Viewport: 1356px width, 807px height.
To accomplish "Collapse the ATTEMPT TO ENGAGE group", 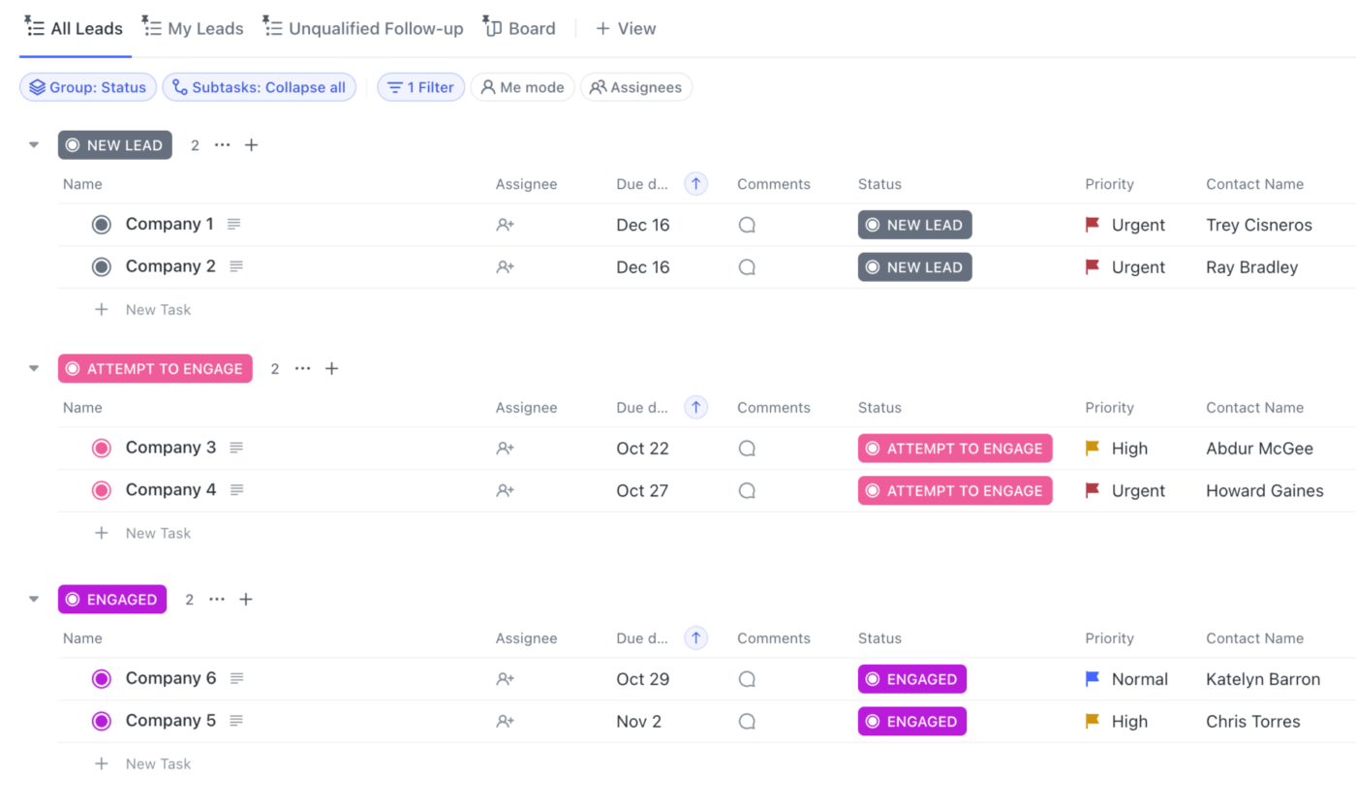I will pyautogui.click(x=34, y=367).
